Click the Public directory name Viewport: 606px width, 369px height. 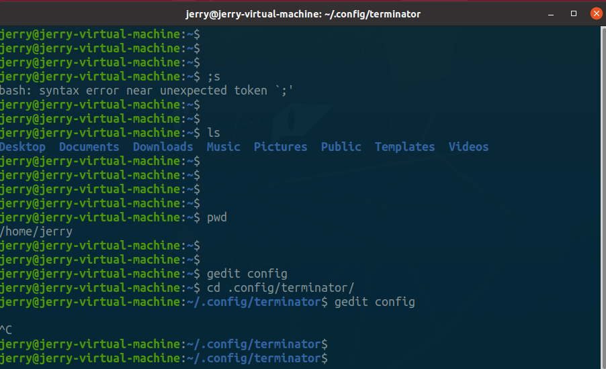click(x=341, y=147)
